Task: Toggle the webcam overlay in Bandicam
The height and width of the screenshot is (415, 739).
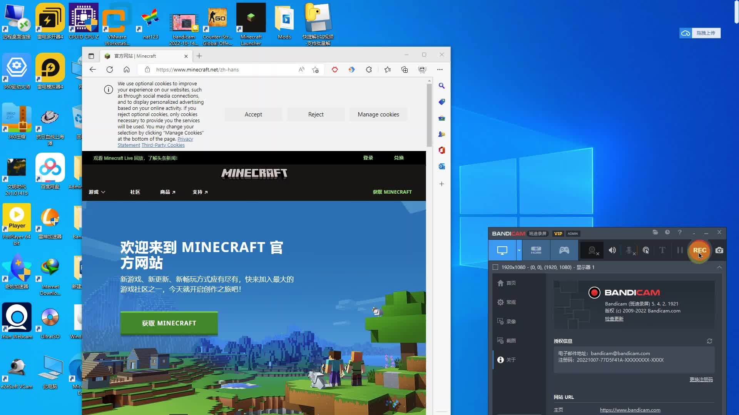Action: (592, 251)
